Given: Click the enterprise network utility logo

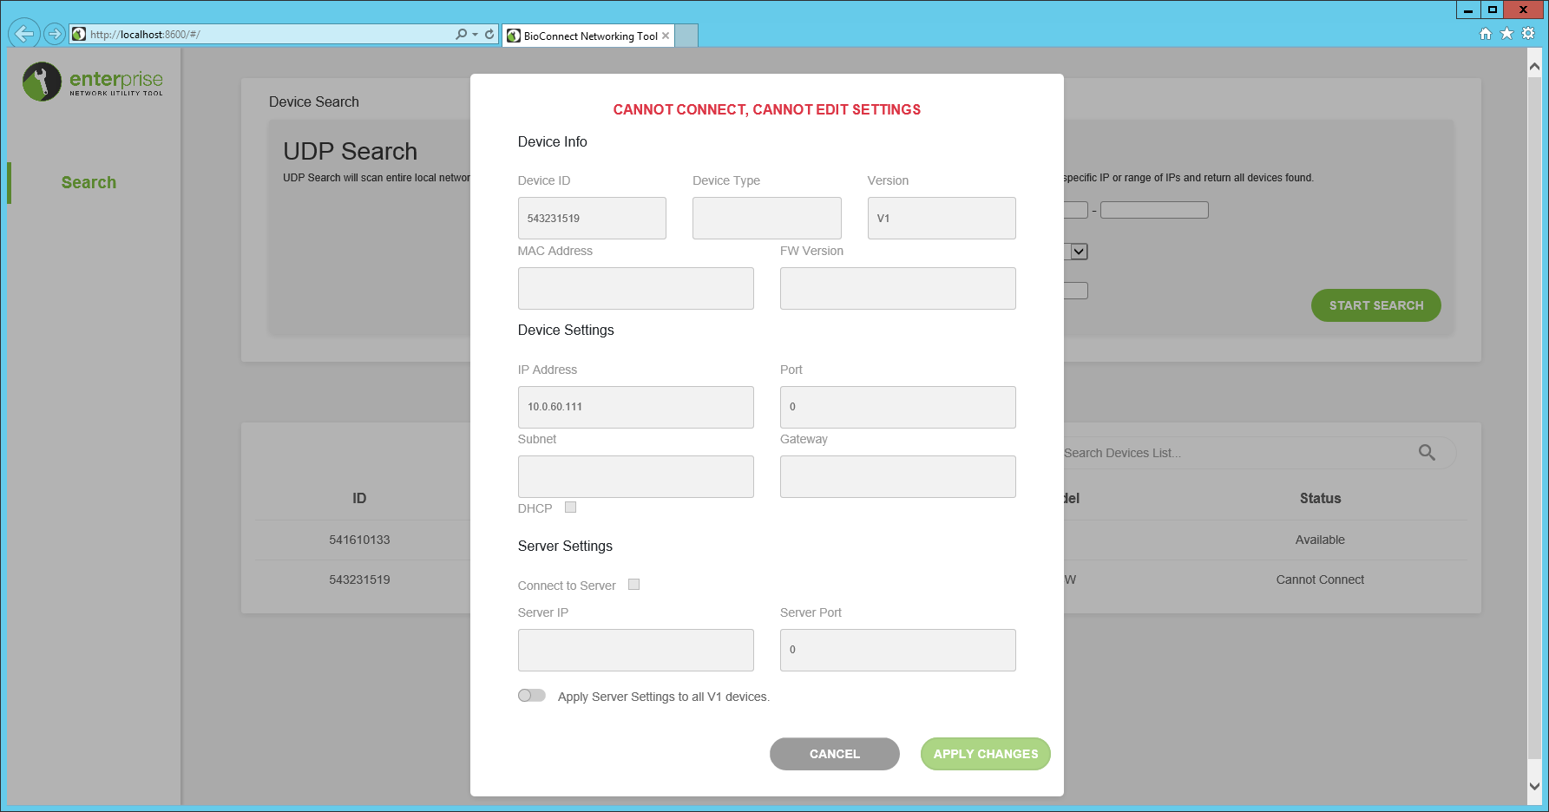Looking at the screenshot, I should click(x=90, y=80).
